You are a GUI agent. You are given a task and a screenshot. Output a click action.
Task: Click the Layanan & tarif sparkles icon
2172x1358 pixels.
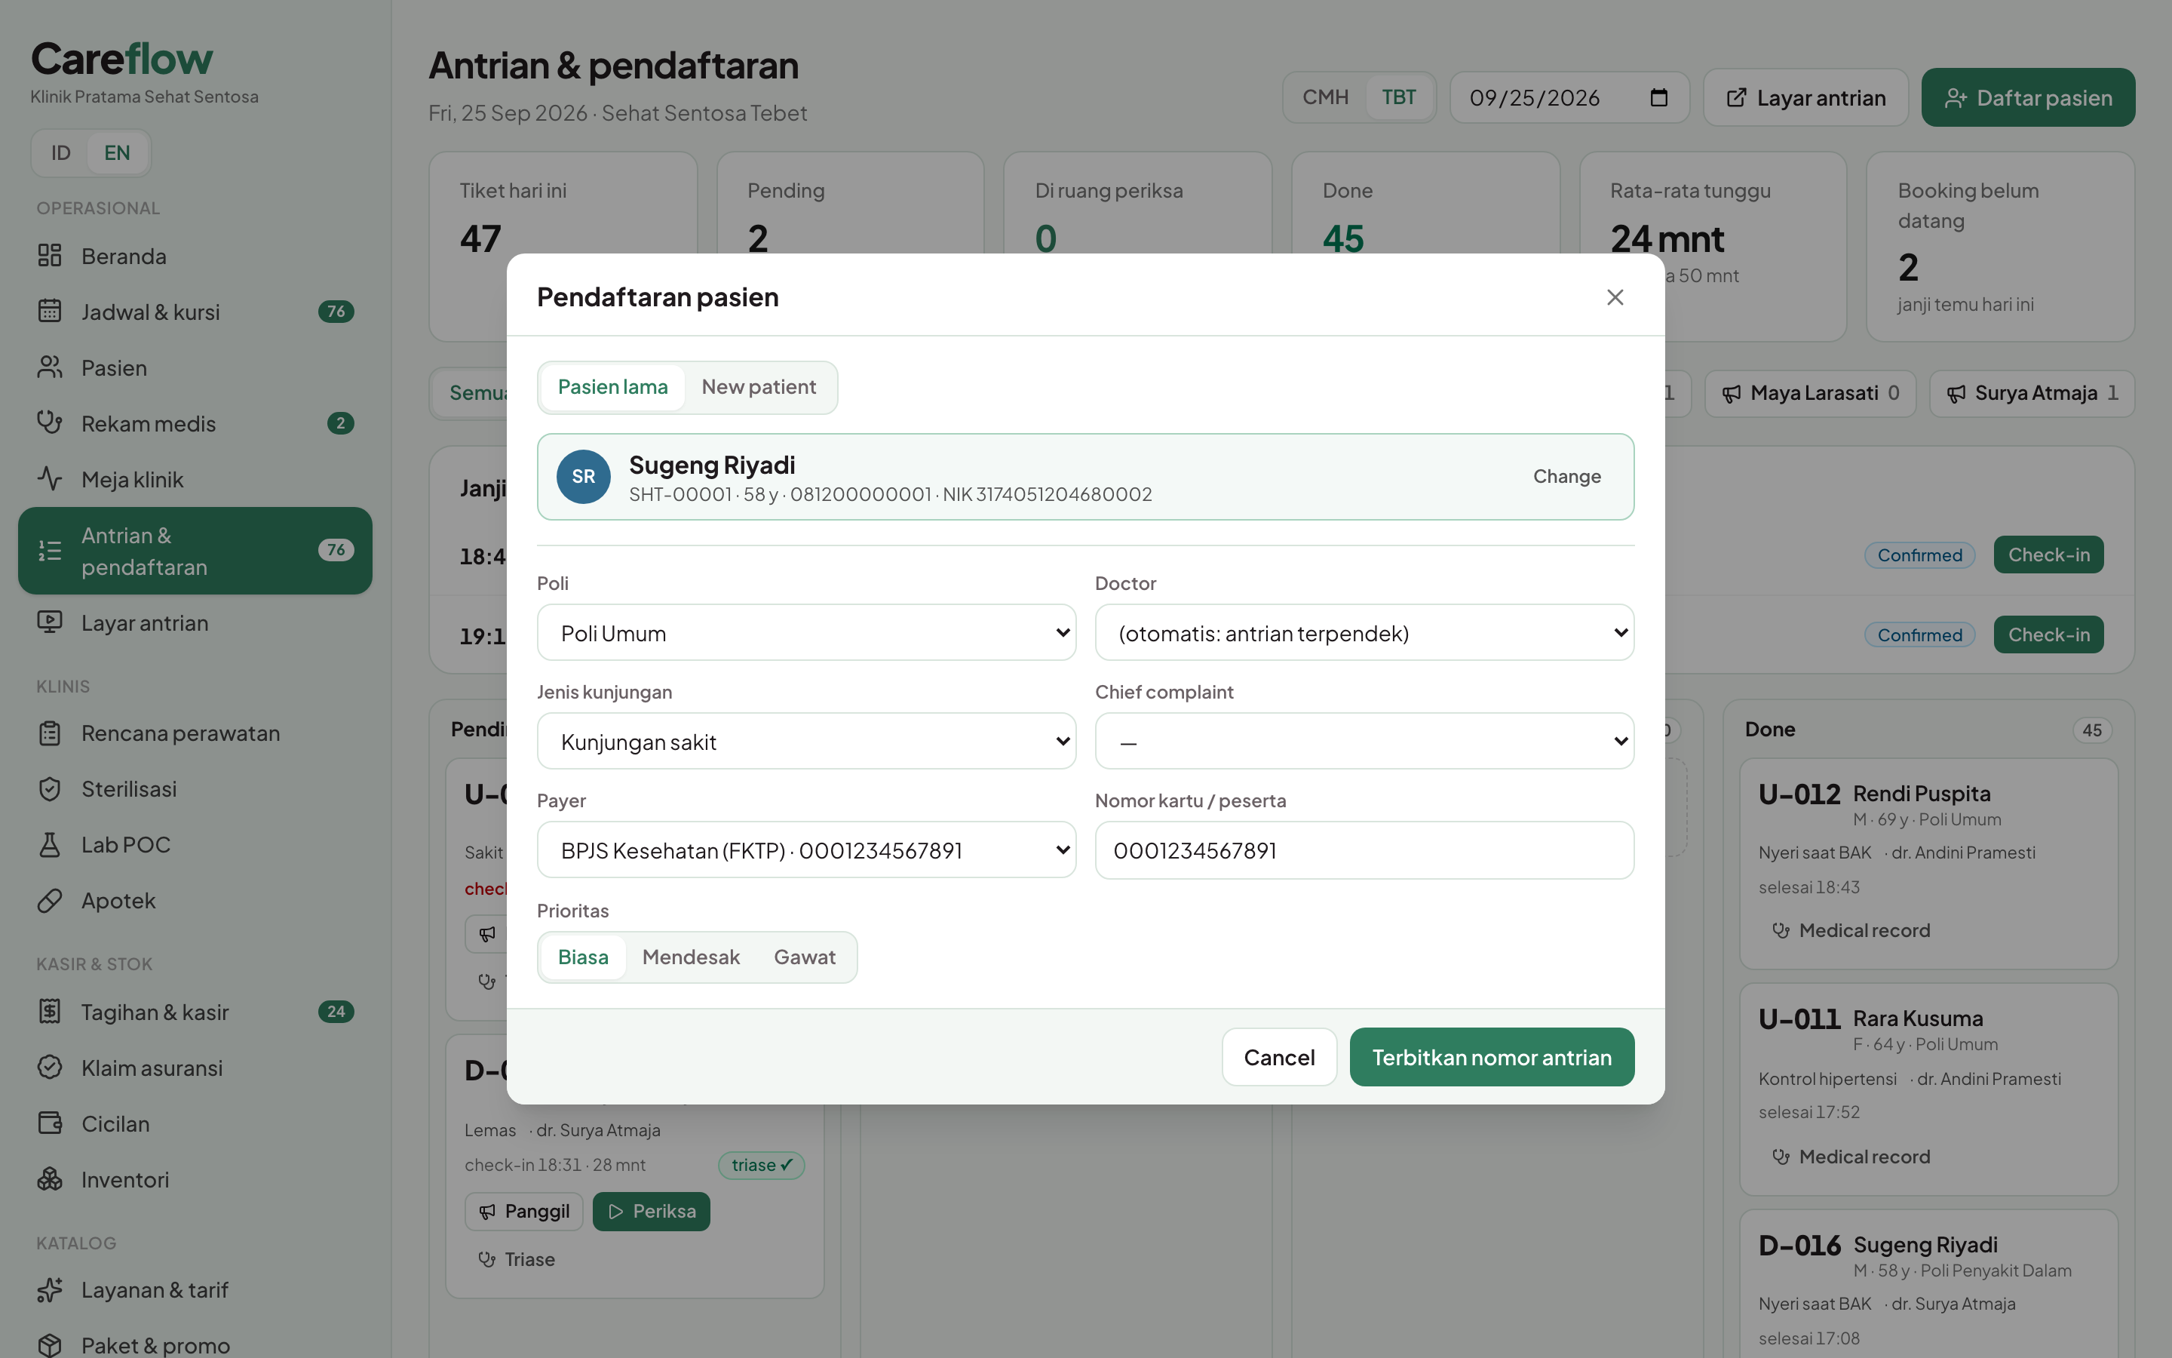pyautogui.click(x=49, y=1290)
